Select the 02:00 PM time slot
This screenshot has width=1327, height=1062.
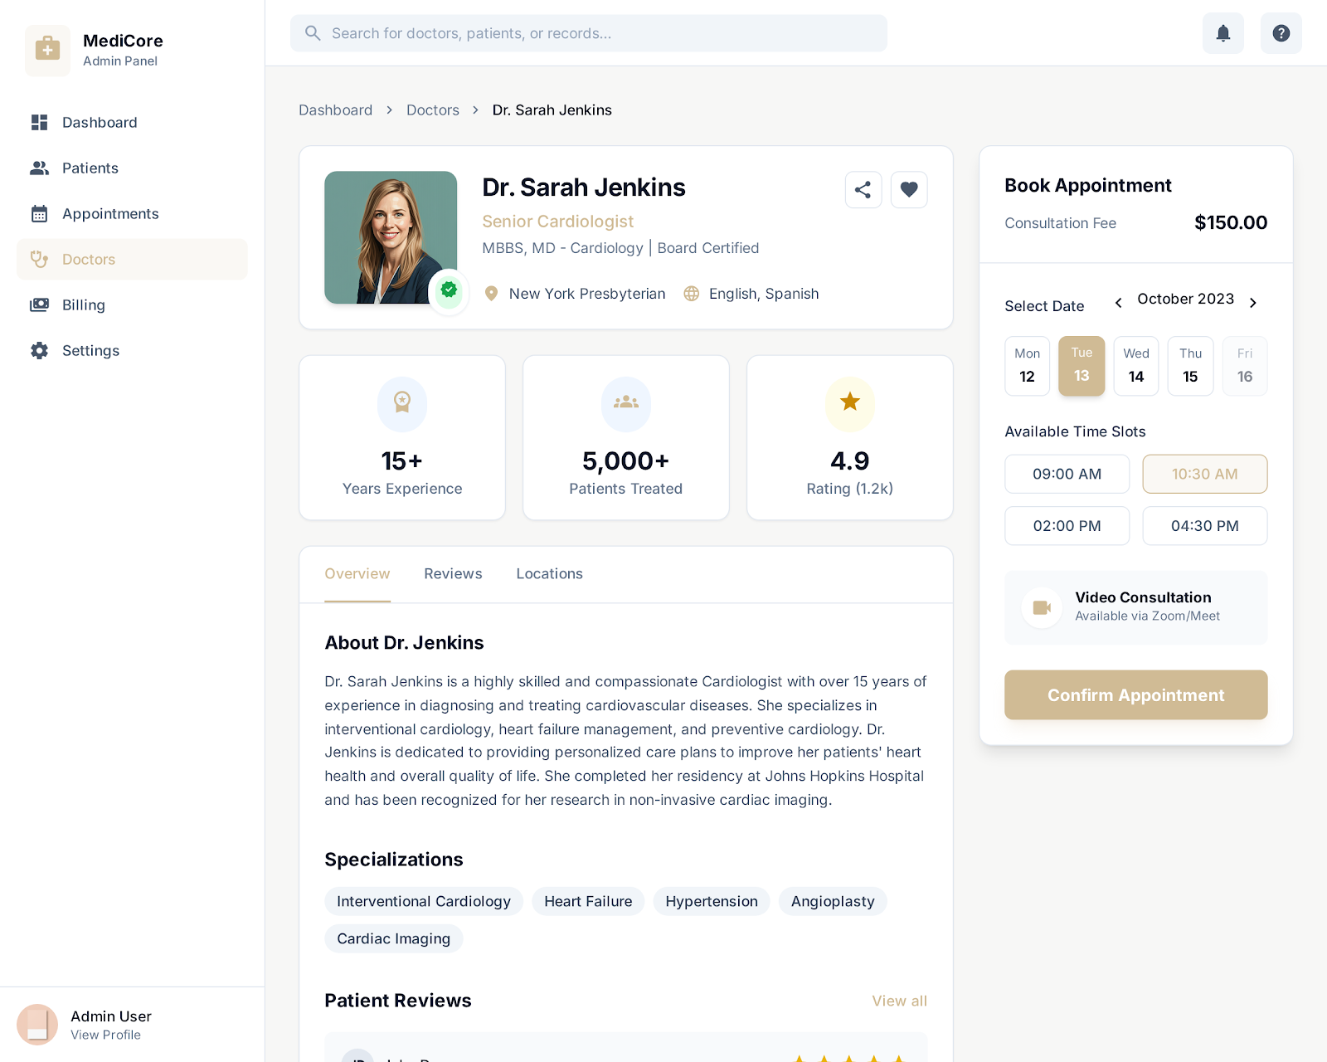(x=1067, y=525)
